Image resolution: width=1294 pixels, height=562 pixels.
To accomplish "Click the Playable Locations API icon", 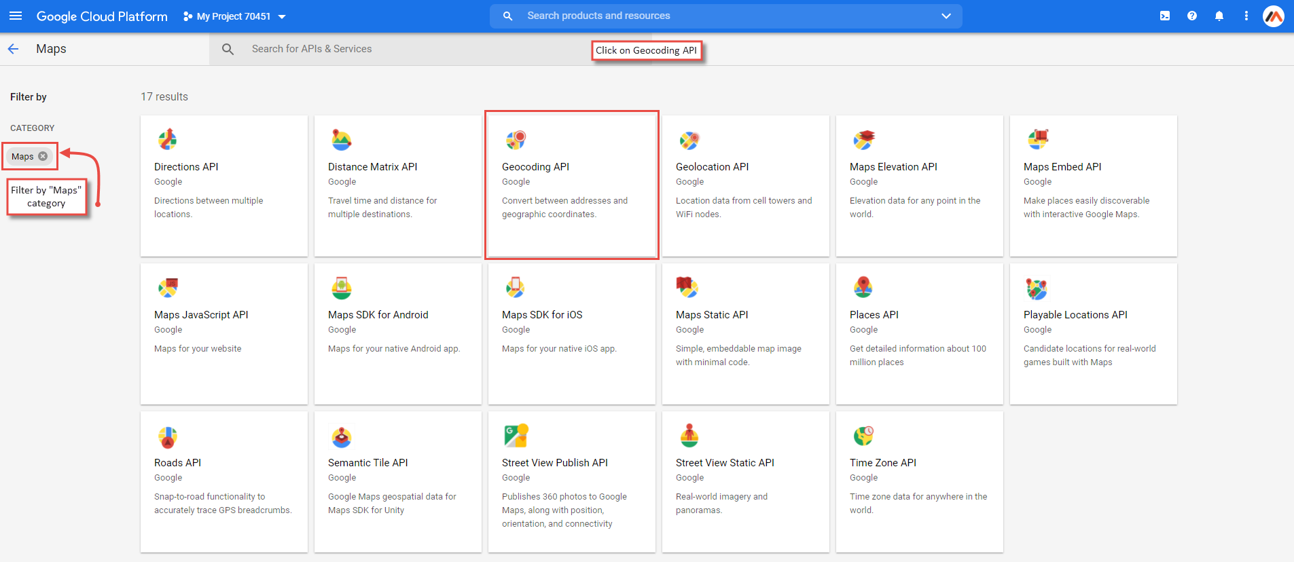I will click(x=1037, y=288).
